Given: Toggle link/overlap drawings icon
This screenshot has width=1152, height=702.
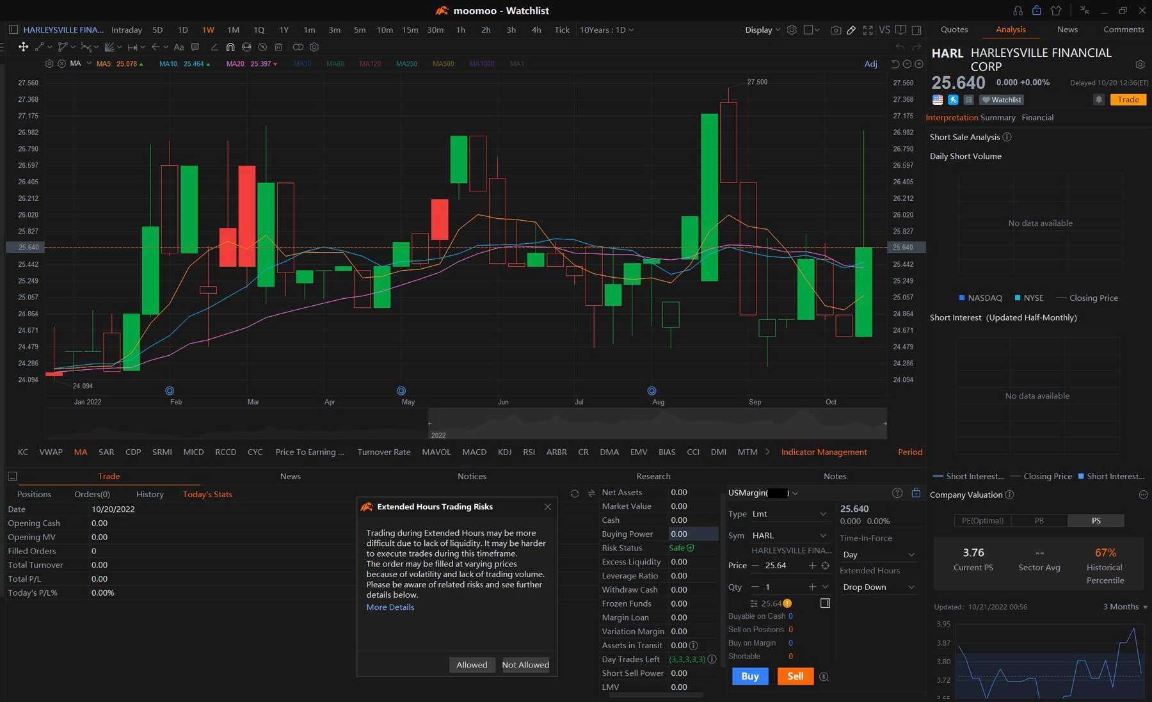Looking at the screenshot, I should (x=298, y=47).
